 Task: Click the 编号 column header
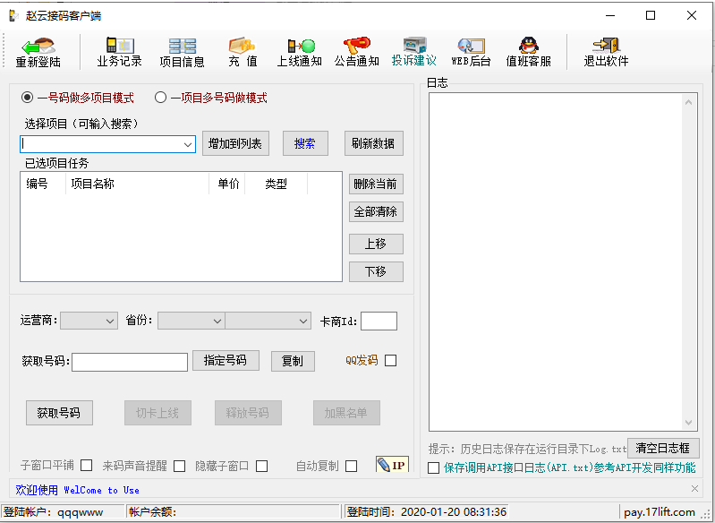[43, 184]
